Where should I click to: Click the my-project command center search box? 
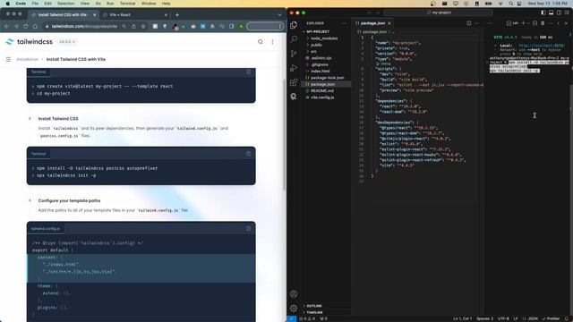tap(439, 13)
